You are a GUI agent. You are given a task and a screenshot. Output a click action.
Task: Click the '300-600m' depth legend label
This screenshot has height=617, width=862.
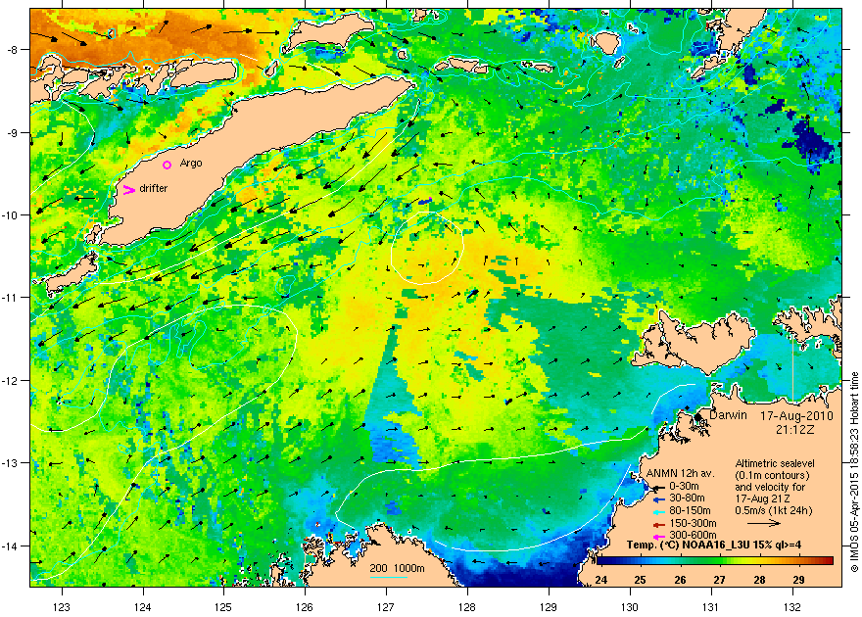tap(693, 535)
